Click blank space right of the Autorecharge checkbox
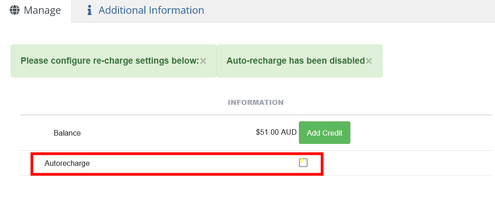Image resolution: width=495 pixels, height=197 pixels. (x=404, y=163)
